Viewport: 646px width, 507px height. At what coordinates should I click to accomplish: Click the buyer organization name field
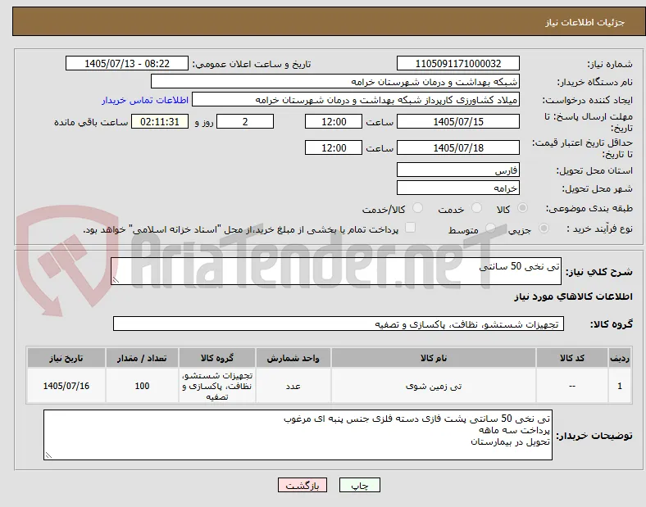click(x=335, y=81)
